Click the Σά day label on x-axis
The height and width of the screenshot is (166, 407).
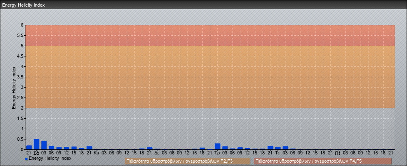coord(37,153)
